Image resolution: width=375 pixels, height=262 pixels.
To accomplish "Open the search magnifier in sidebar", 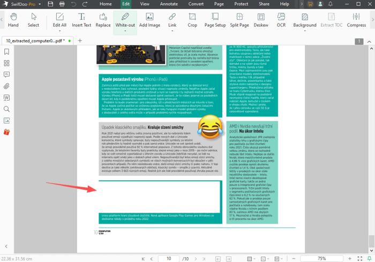I will [x=6, y=109].
